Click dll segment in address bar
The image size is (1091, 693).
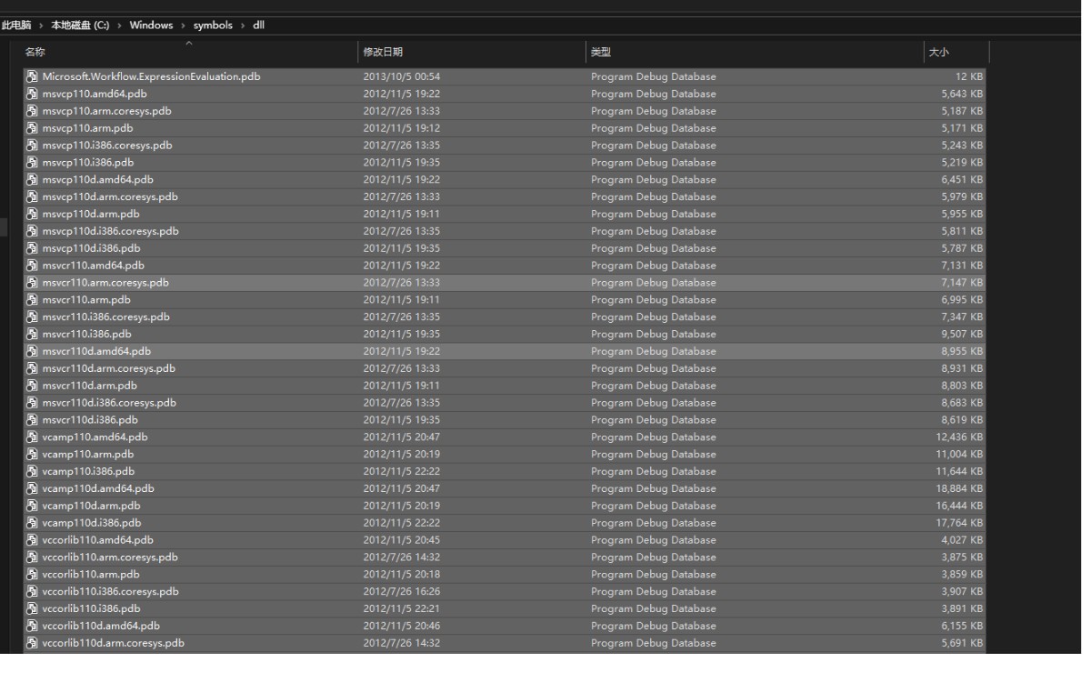(259, 25)
